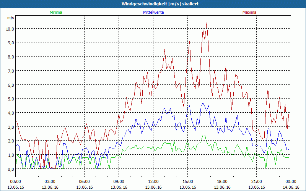Select the 10,0 y-axis tick label
The image size is (306, 191).
click(10, 29)
